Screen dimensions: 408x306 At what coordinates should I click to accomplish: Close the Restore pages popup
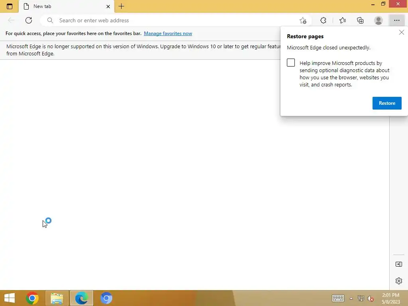click(402, 32)
